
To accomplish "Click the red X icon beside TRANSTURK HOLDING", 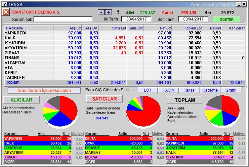I will click(x=6, y=12).
